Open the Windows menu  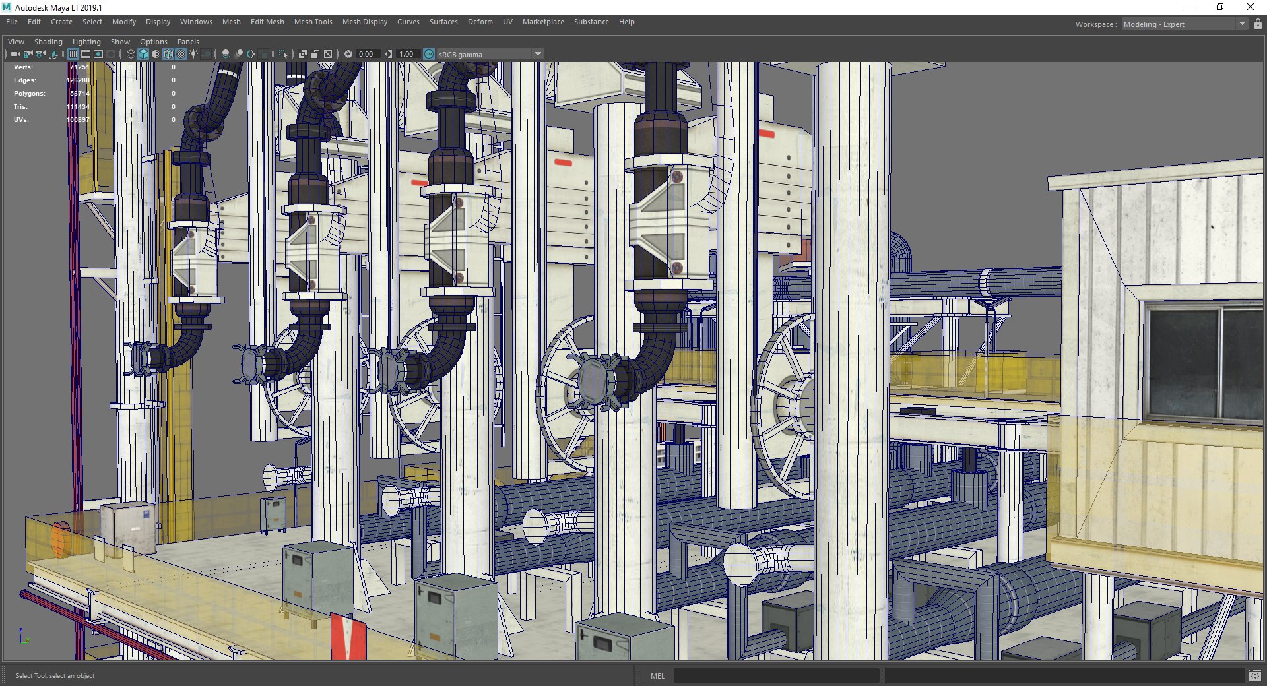(196, 22)
